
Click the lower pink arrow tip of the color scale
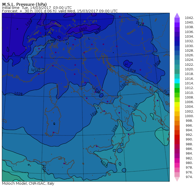pos(177,179)
